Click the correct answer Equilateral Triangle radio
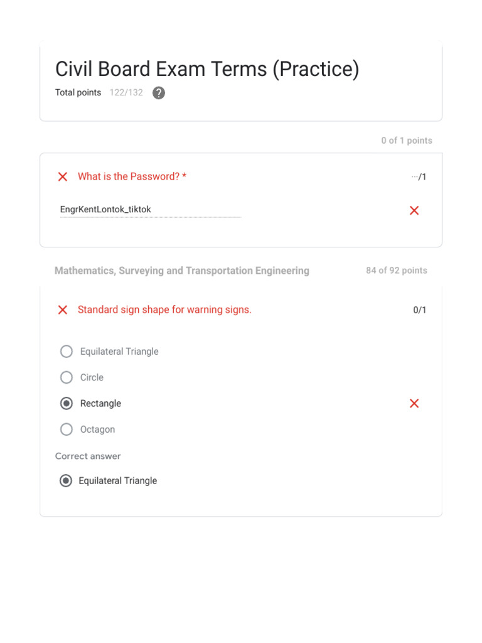The image size is (482, 643). pos(65,481)
